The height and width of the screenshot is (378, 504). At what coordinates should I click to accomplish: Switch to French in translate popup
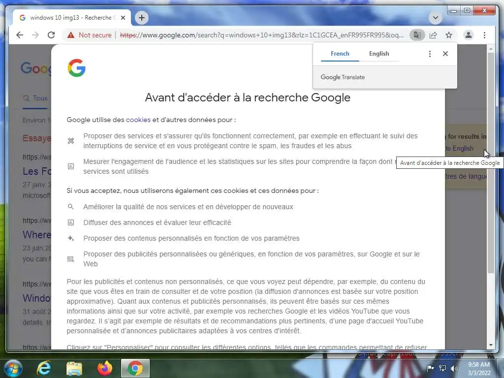pyautogui.click(x=340, y=54)
